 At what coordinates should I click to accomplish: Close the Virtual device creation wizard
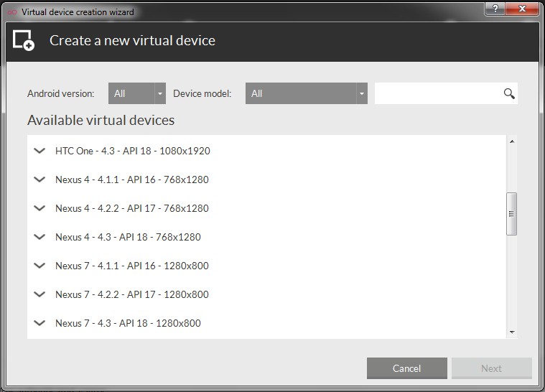[522, 9]
